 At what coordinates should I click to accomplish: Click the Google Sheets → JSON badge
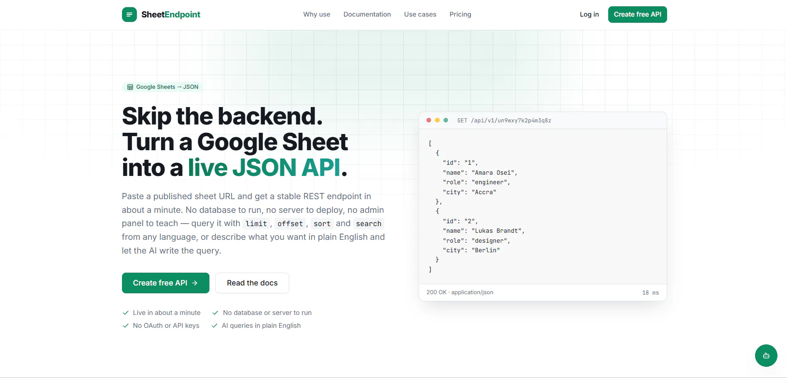(163, 87)
